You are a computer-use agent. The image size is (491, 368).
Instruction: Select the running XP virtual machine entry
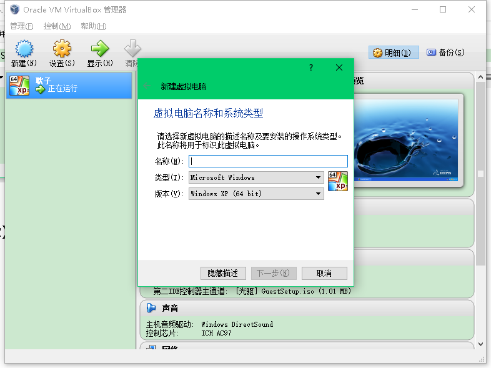coord(69,85)
